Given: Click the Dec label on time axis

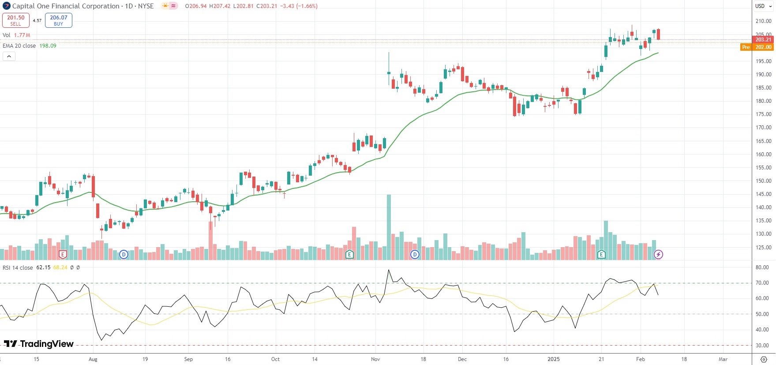Looking at the screenshot, I should coord(462,359).
